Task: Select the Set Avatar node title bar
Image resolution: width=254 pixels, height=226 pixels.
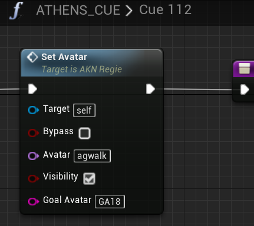Action: [x=92, y=63]
